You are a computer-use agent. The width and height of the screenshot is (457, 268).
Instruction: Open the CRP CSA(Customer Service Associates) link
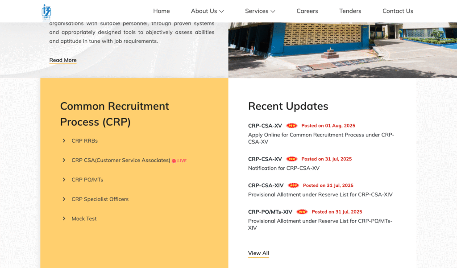point(120,161)
